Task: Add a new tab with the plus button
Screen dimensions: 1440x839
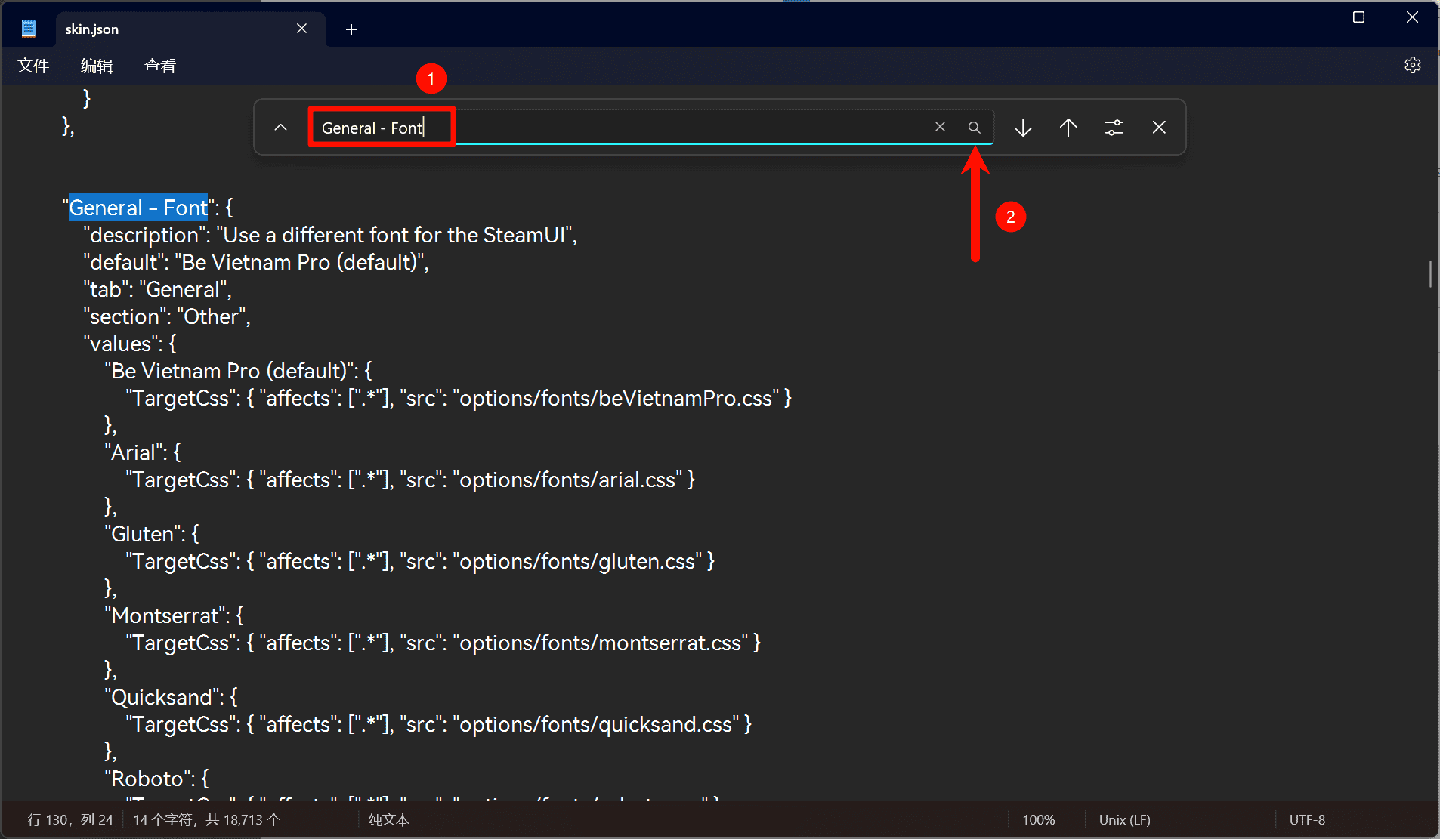Action: tap(351, 29)
